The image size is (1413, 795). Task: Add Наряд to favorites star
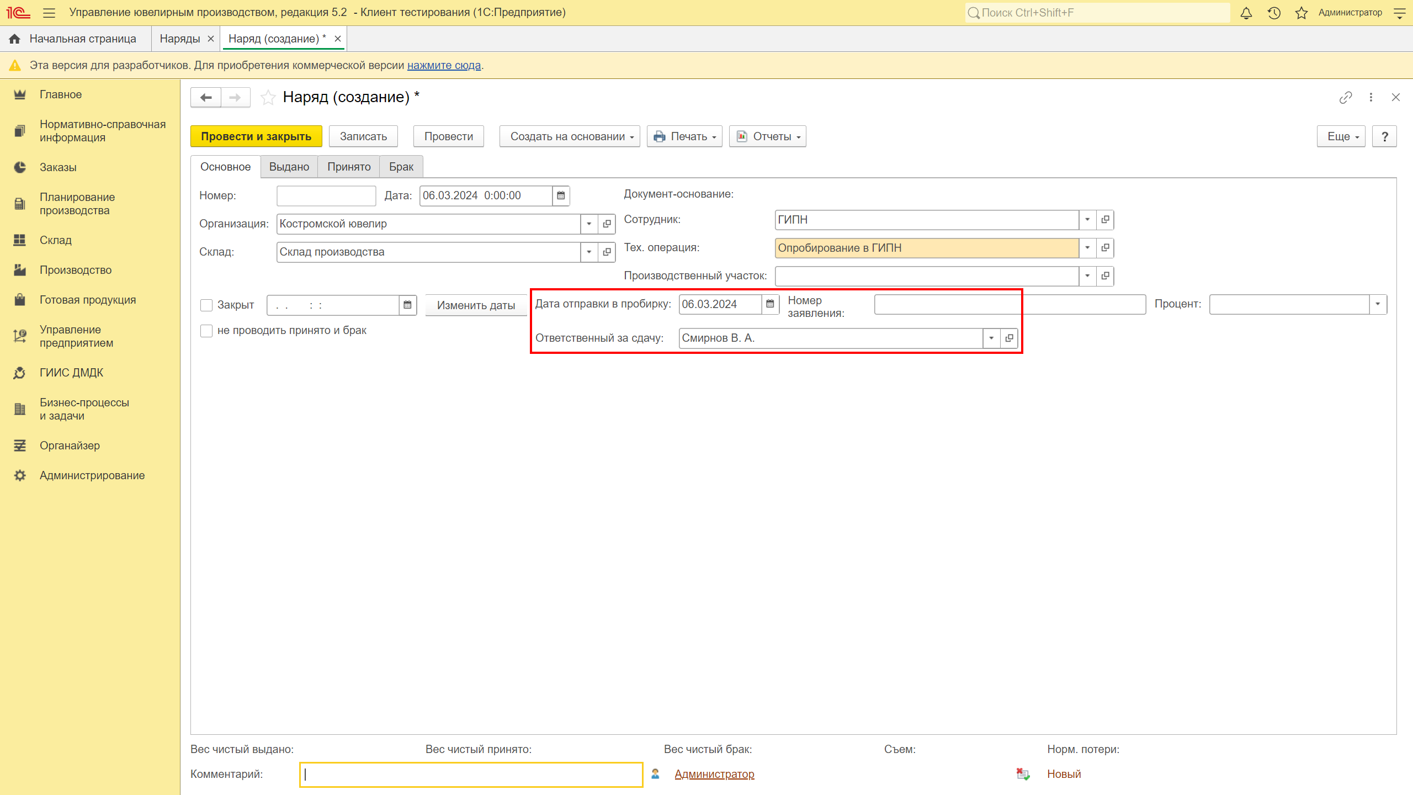click(x=268, y=98)
